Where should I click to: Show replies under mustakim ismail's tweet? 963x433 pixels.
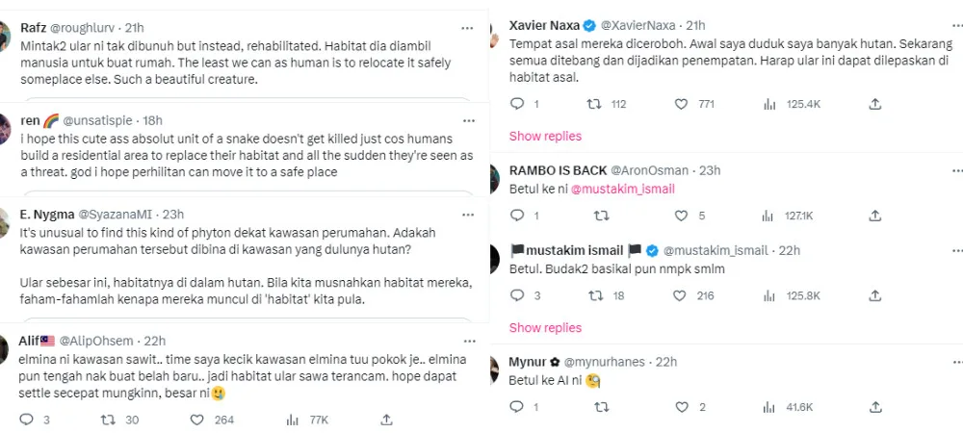545,327
